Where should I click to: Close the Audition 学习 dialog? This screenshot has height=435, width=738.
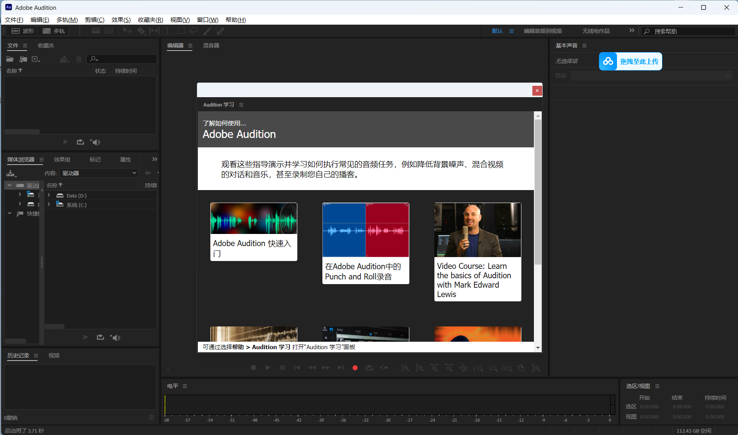pos(537,91)
